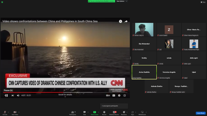Pause the YouTube video
Screen dimensions: 207x116
(6, 95)
